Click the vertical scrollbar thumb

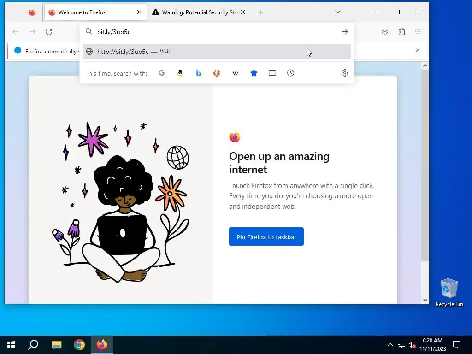point(425,165)
